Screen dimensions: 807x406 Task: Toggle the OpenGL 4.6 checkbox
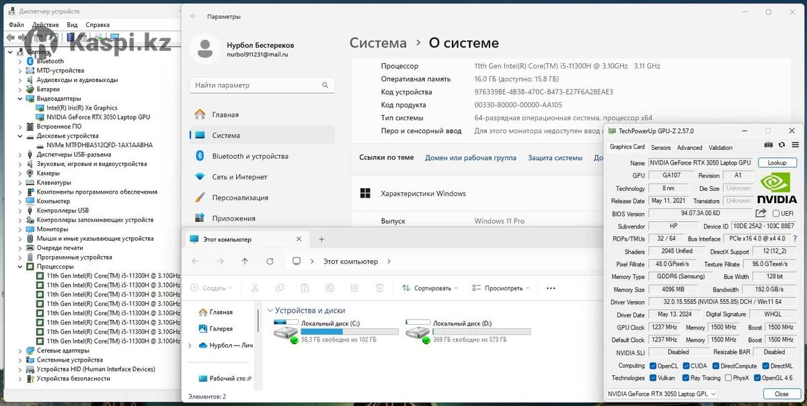[x=757, y=378]
